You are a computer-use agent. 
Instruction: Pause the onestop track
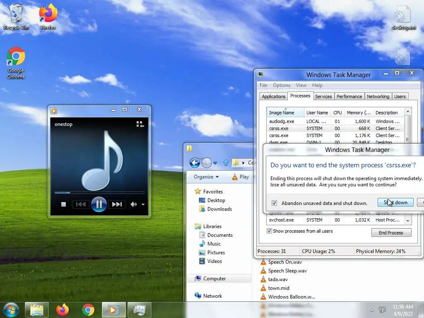99,204
